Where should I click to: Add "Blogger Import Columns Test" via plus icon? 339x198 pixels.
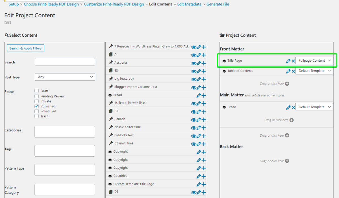[x=204, y=87]
